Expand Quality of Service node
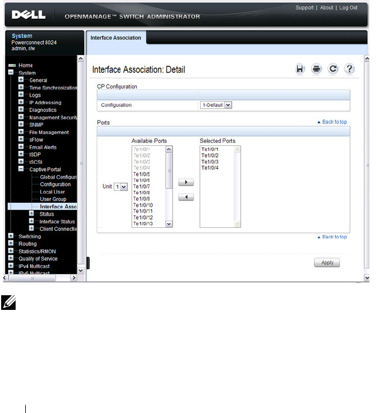 (11, 258)
